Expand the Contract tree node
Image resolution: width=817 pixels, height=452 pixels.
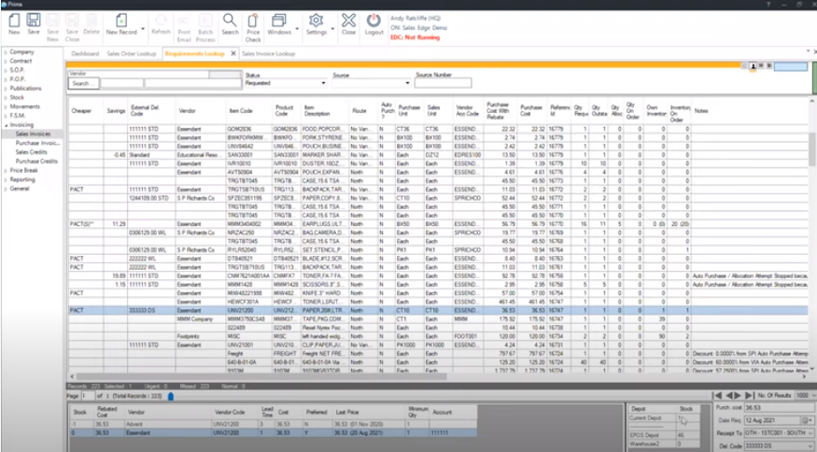point(6,61)
